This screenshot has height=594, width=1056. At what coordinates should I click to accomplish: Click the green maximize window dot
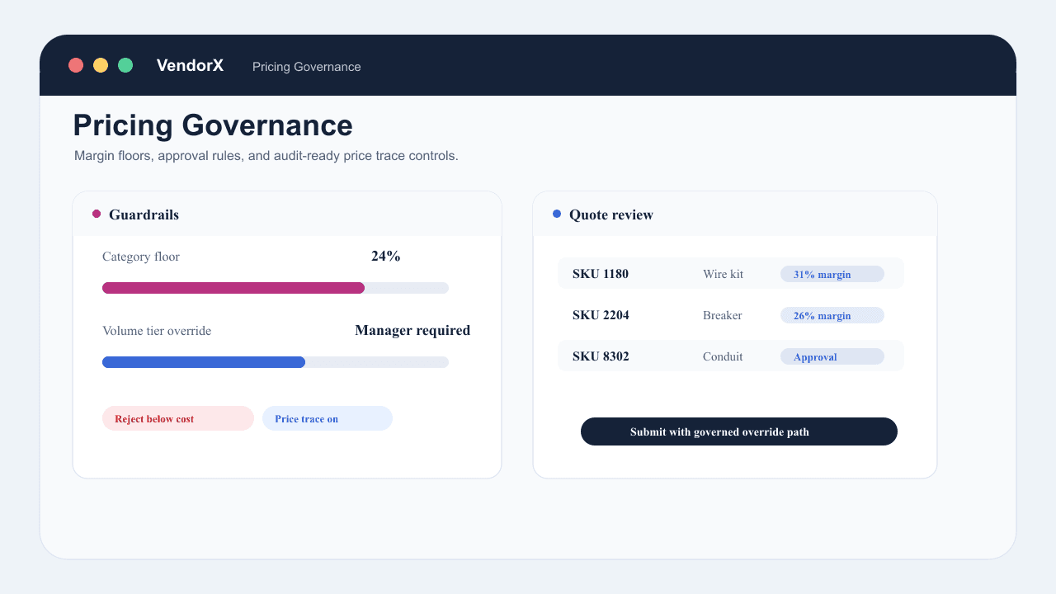coord(125,65)
